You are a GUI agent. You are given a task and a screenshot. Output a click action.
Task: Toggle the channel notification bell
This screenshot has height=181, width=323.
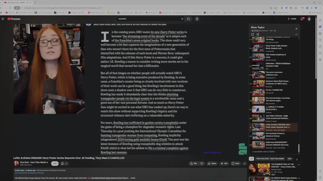[62, 163]
